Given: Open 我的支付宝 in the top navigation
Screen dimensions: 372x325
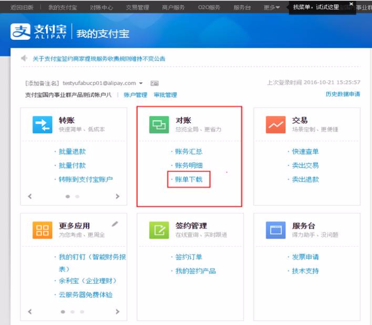Looking at the screenshot, I should [62, 7].
